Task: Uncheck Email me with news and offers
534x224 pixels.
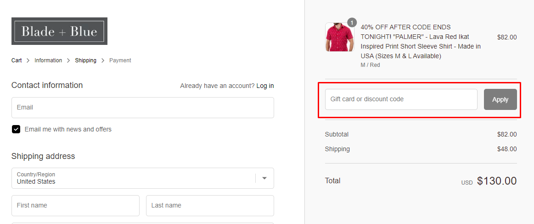Action: [16, 129]
